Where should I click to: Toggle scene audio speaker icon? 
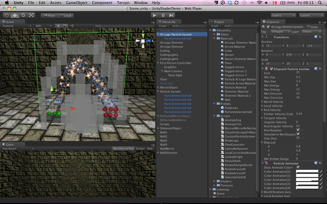tap(72, 26)
